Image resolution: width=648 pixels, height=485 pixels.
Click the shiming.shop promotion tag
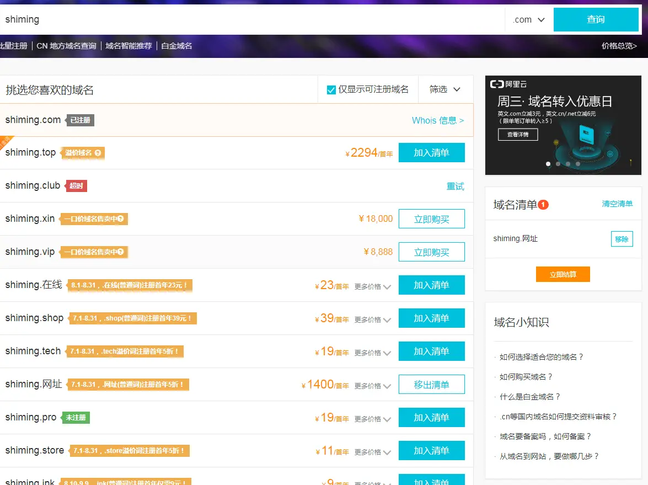(132, 318)
